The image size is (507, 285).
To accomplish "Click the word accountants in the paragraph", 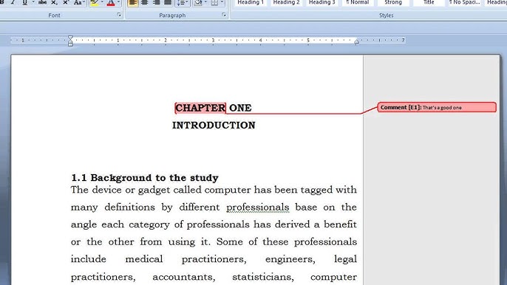I will (x=183, y=277).
